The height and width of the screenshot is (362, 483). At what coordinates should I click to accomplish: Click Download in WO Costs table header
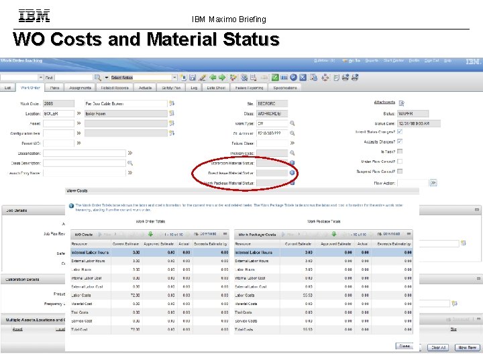pos(208,234)
